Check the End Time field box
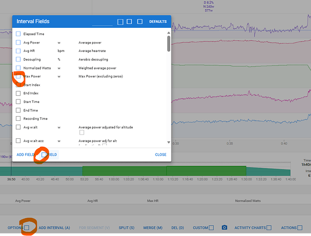311x236 pixels. (18, 110)
